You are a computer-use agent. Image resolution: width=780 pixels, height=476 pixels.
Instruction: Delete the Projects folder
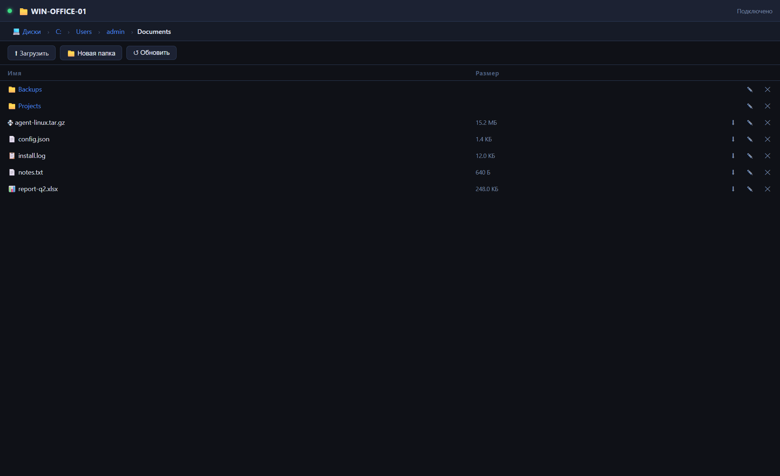pyautogui.click(x=768, y=106)
